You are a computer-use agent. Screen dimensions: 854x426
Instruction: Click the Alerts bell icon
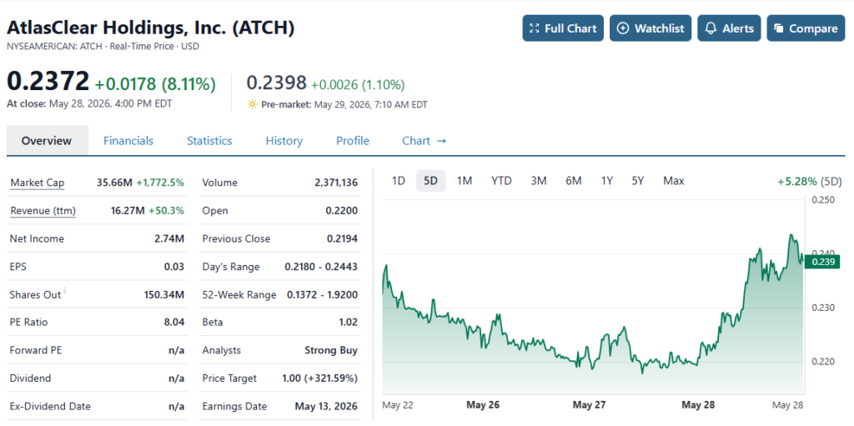(711, 28)
